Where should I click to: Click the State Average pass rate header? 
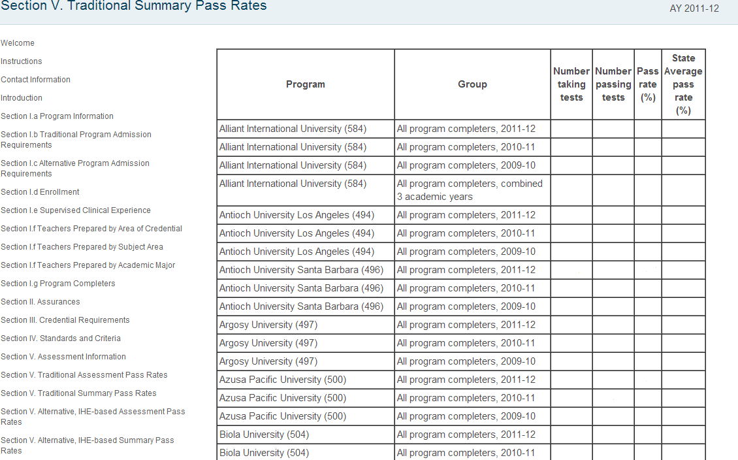point(683,84)
